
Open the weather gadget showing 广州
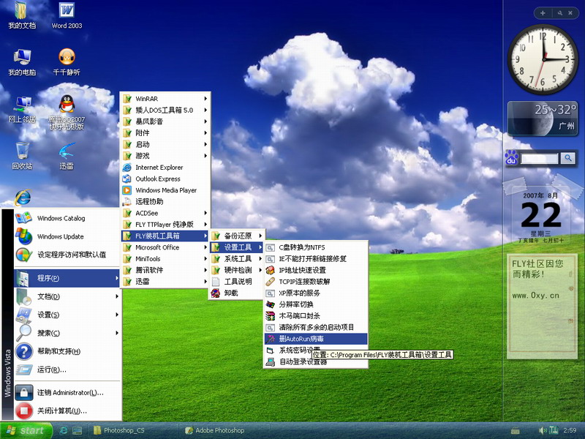542,118
